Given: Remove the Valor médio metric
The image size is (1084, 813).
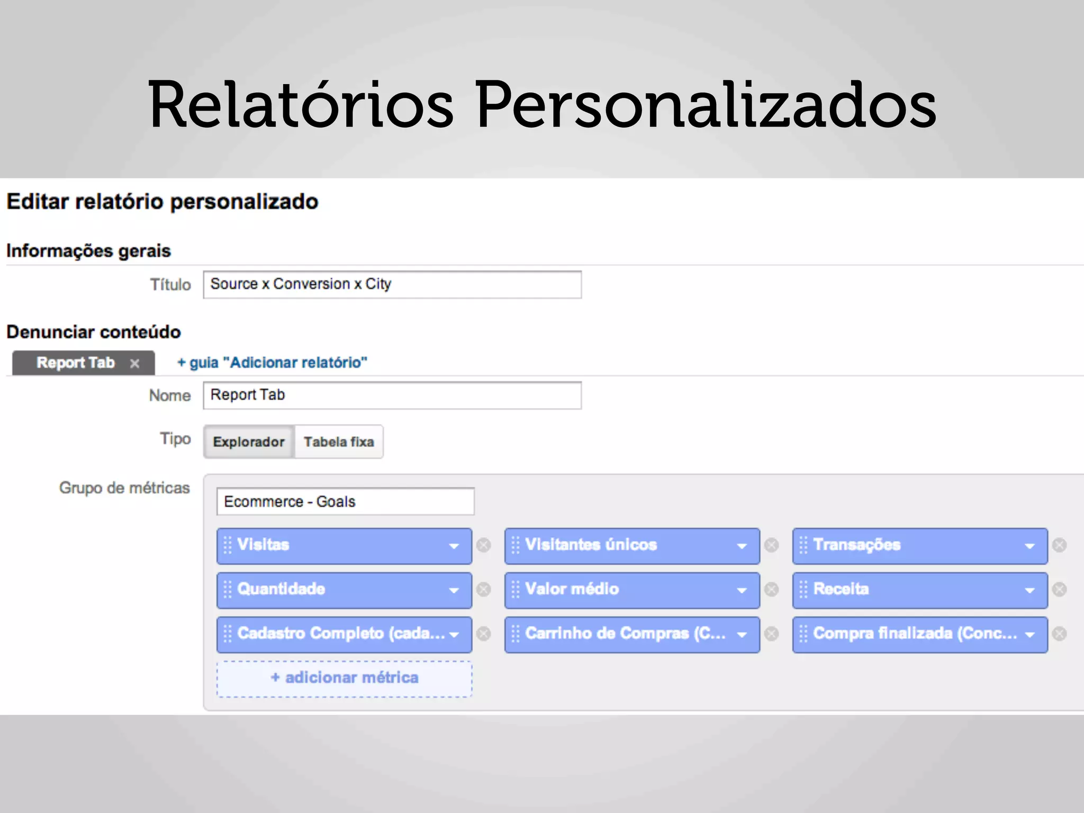Looking at the screenshot, I should (771, 590).
